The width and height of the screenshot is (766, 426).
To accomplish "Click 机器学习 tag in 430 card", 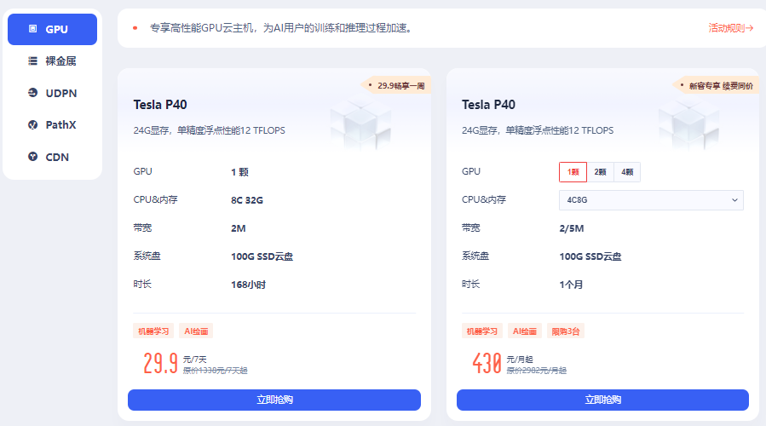I will [481, 331].
